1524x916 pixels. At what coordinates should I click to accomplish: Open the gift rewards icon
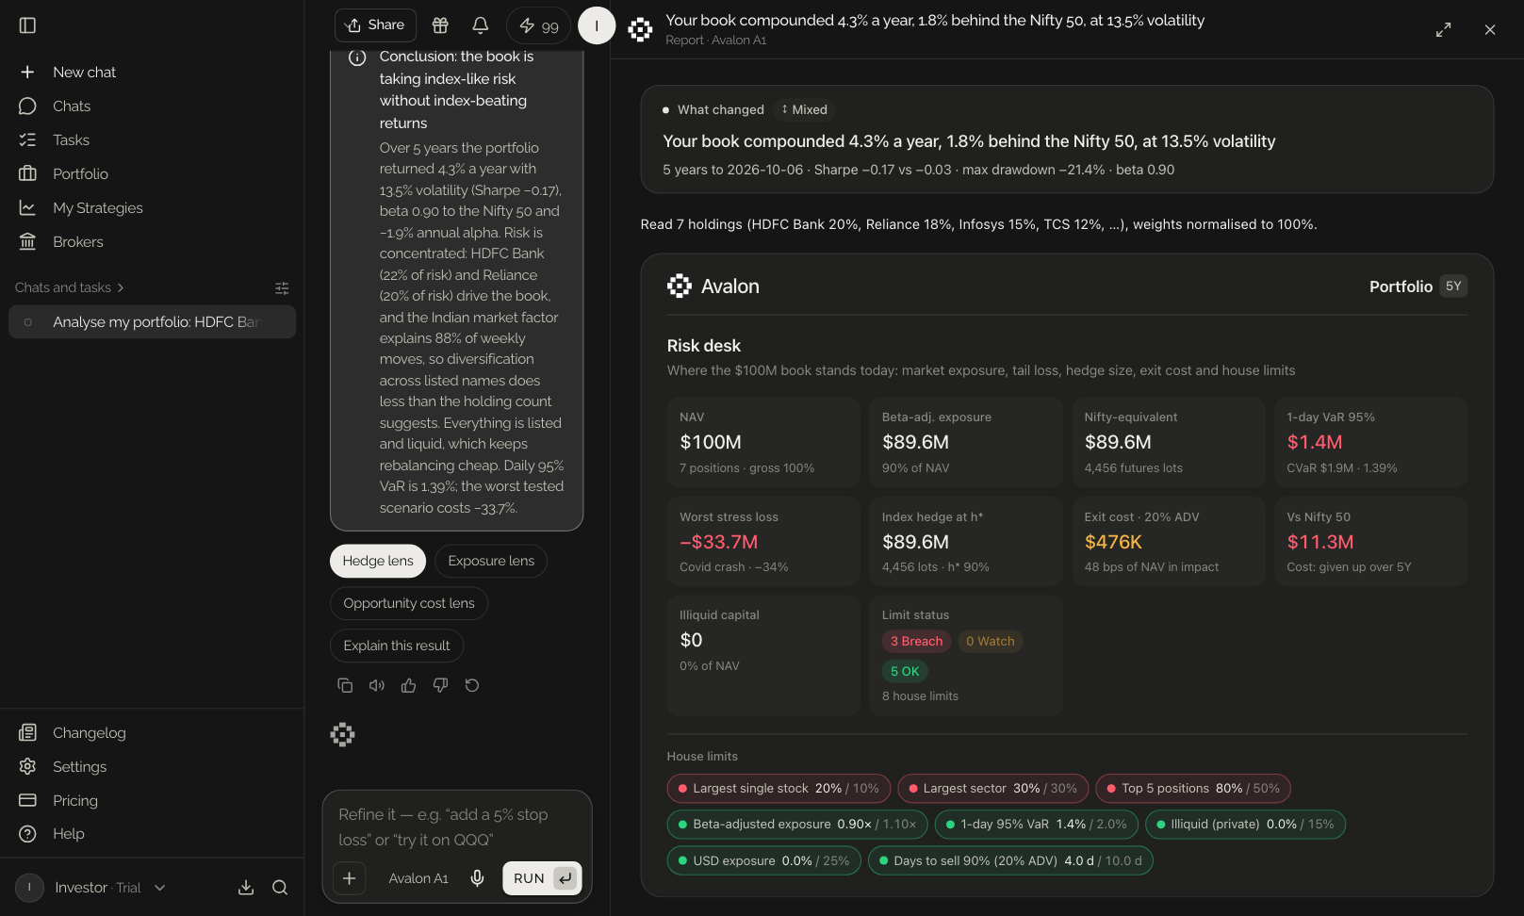(x=440, y=25)
